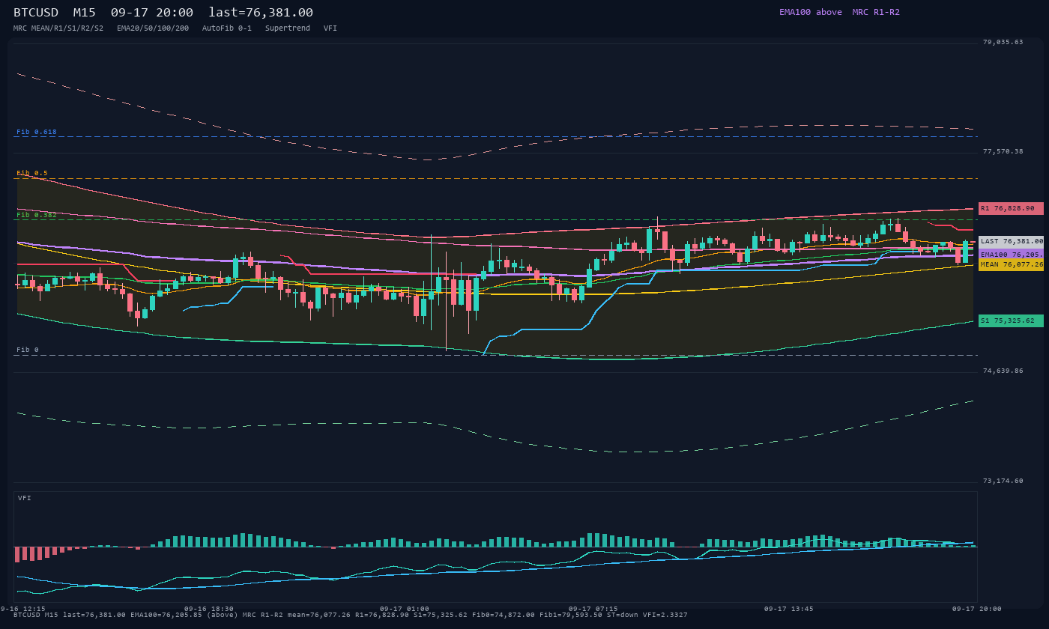The height and width of the screenshot is (629, 1049).
Task: Click the 'EMA100 above' status label
Action: [x=811, y=12]
